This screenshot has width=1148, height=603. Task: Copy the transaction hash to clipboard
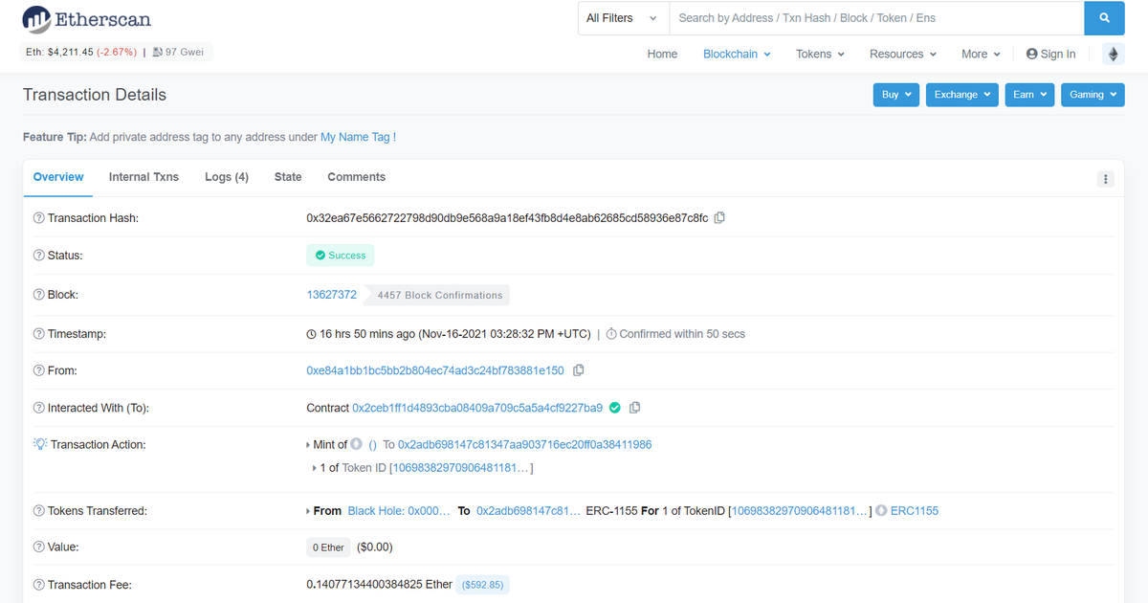[x=719, y=218]
